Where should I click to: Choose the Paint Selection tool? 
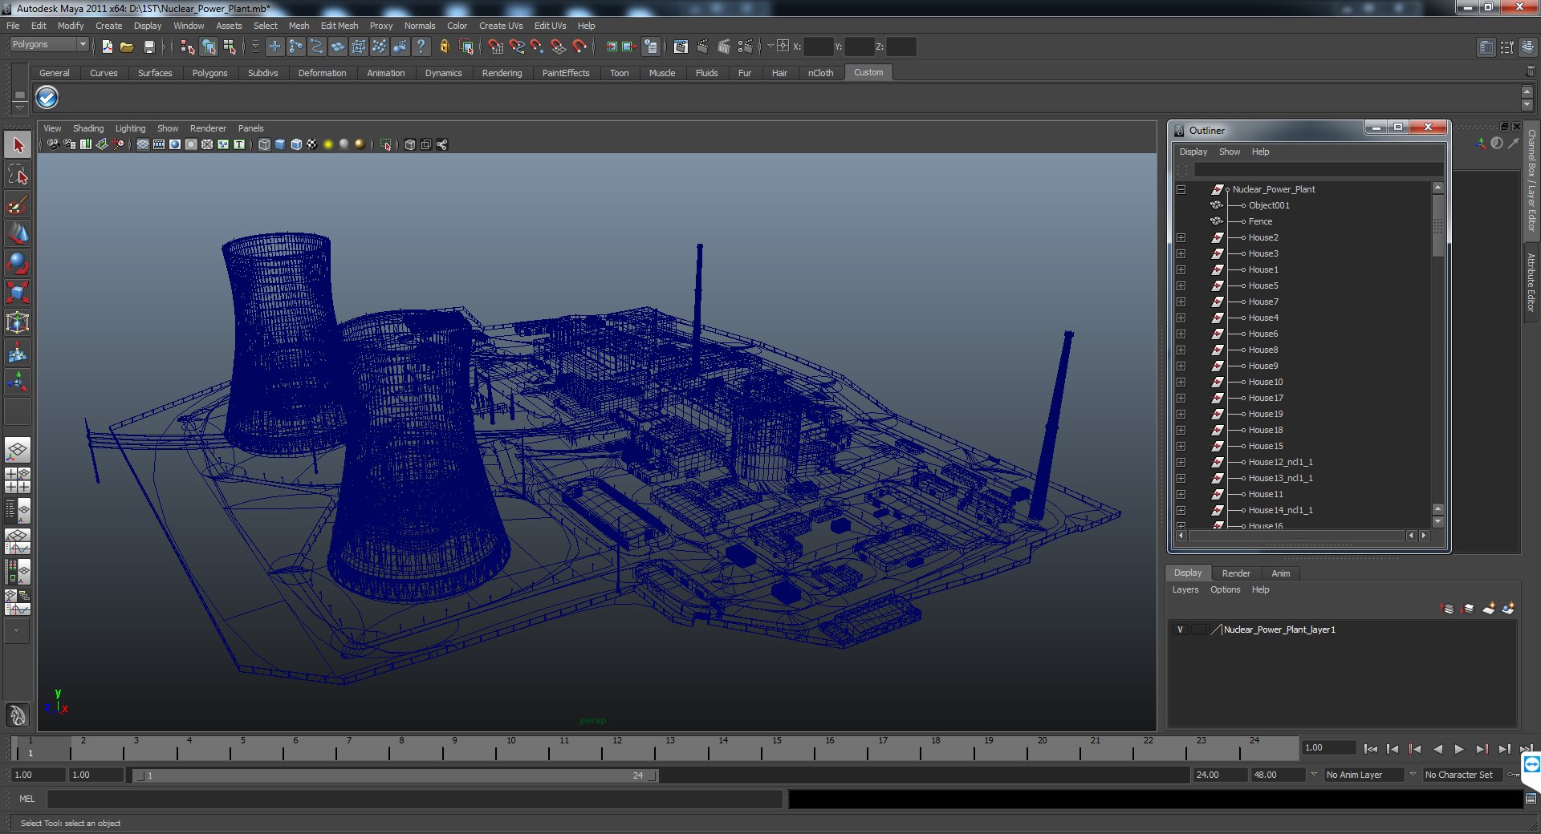click(x=18, y=204)
